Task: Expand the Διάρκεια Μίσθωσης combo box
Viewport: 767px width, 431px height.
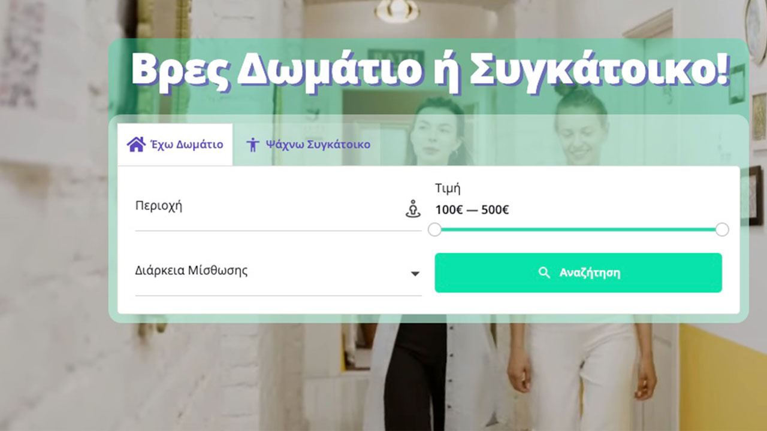Action: pos(279,274)
